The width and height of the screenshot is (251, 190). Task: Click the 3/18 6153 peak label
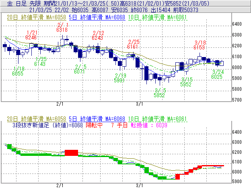tap(200, 45)
